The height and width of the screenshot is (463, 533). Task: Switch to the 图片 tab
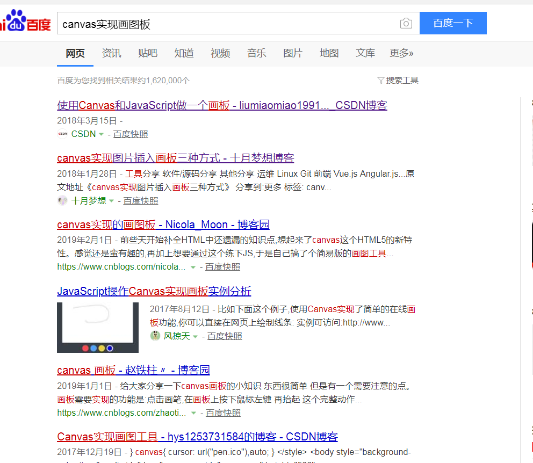pos(293,53)
